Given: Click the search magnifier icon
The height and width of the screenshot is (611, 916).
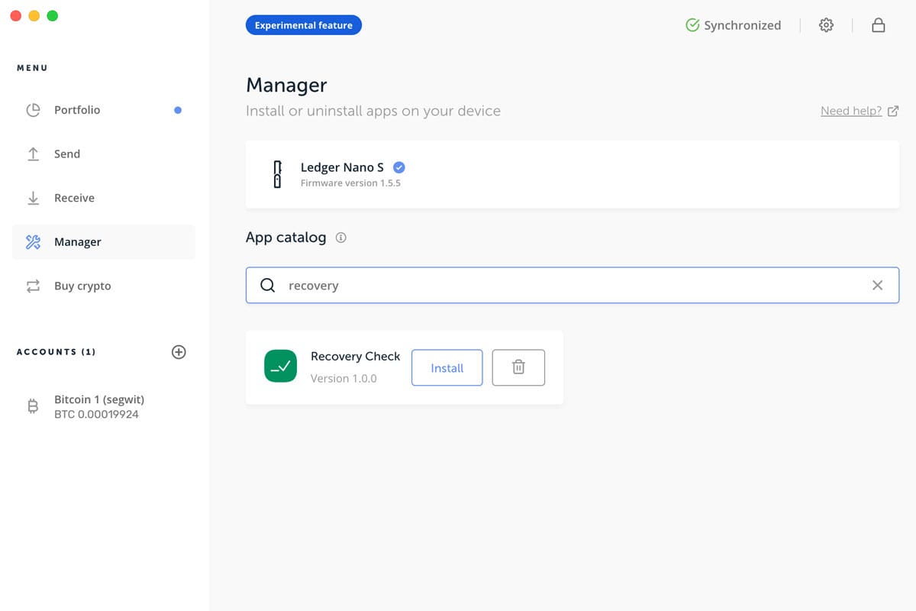Looking at the screenshot, I should pyautogui.click(x=267, y=285).
